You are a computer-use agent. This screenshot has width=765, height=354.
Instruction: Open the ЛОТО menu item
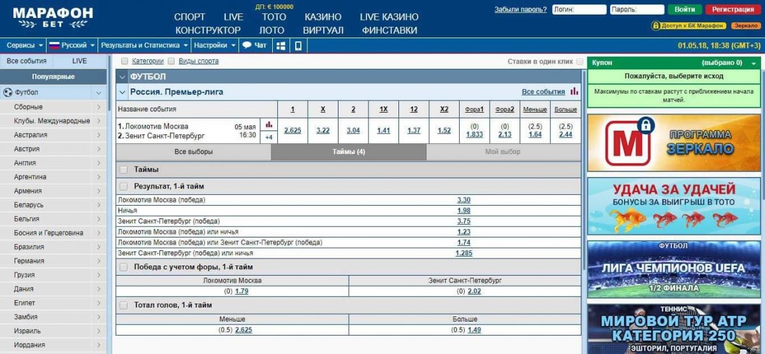pyautogui.click(x=272, y=30)
